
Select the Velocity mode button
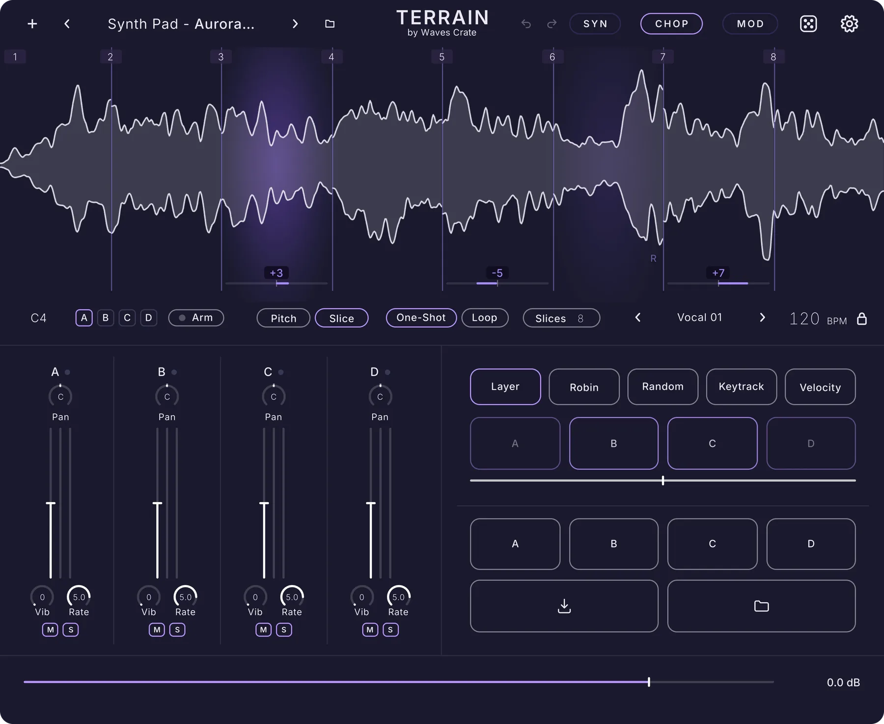tap(820, 387)
